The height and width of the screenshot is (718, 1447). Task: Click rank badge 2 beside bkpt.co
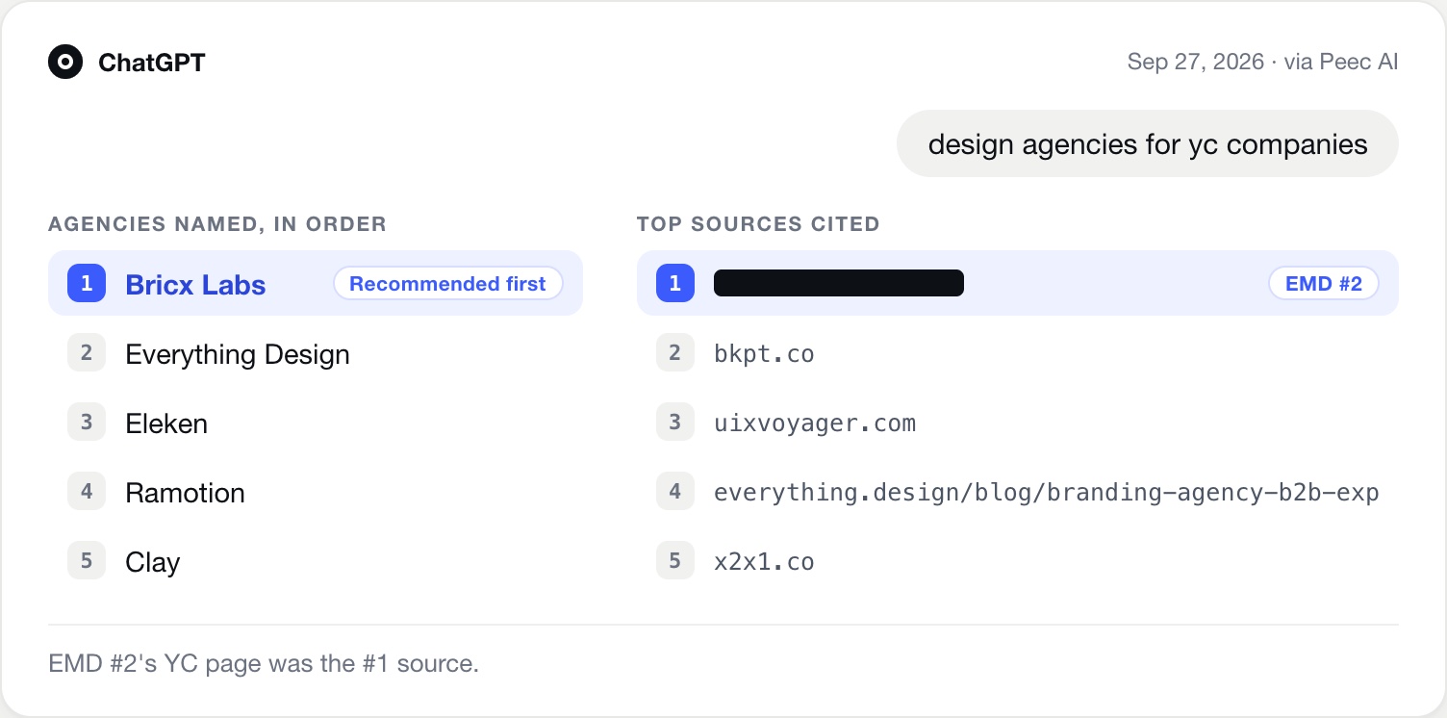[675, 353]
